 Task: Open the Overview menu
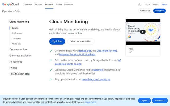pos(28,5)
